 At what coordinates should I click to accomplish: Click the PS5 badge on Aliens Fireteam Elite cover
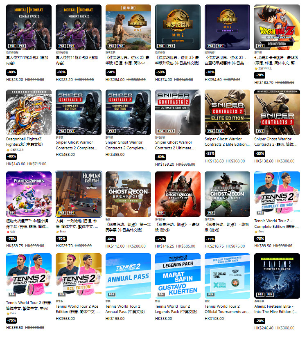pos(261,295)
